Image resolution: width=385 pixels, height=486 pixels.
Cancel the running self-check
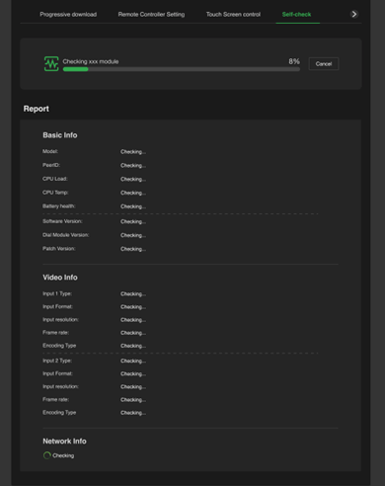[324, 64]
